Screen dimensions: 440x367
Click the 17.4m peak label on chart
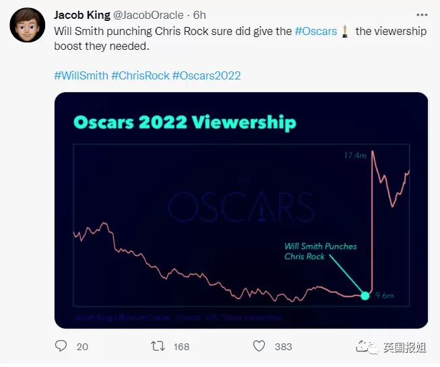click(x=355, y=156)
